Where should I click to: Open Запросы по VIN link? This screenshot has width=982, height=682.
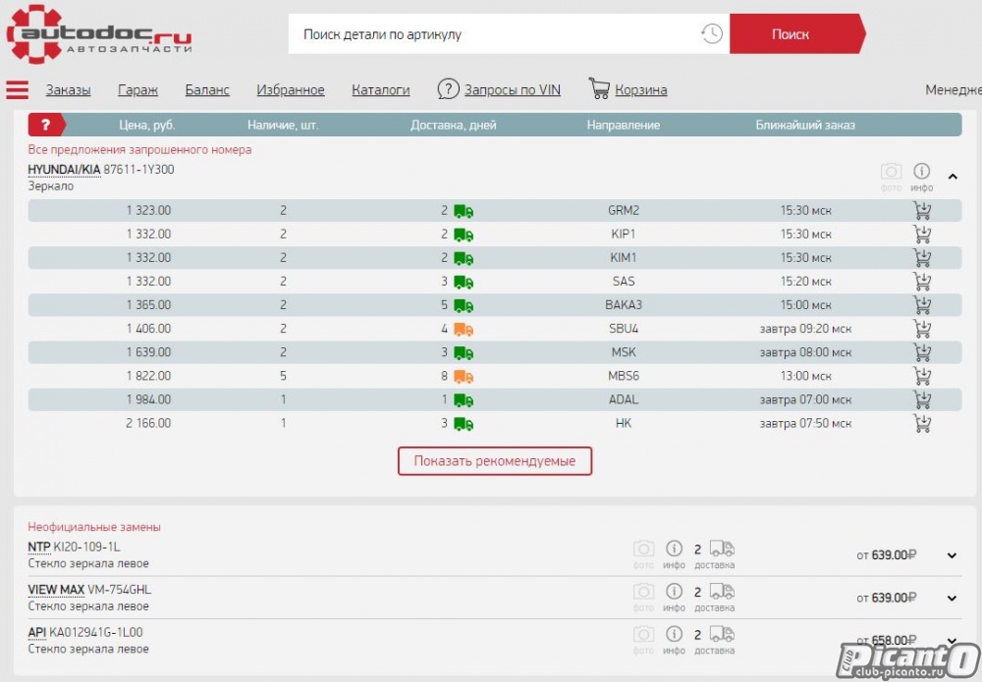pyautogui.click(x=513, y=90)
